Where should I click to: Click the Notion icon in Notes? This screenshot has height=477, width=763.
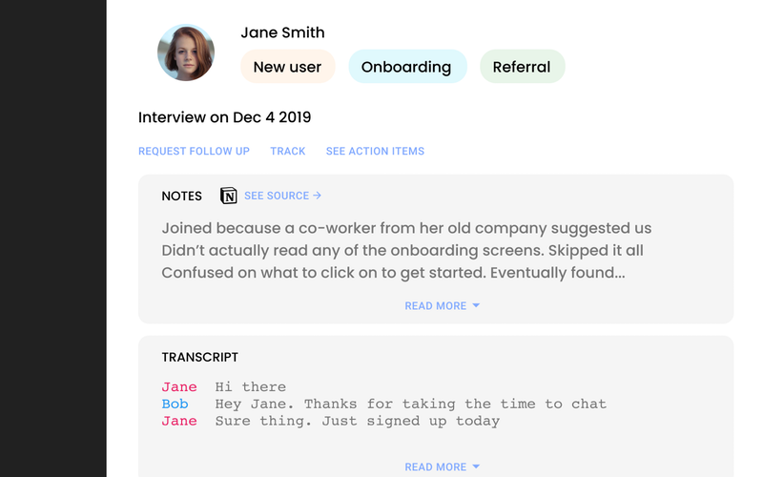[x=228, y=196]
